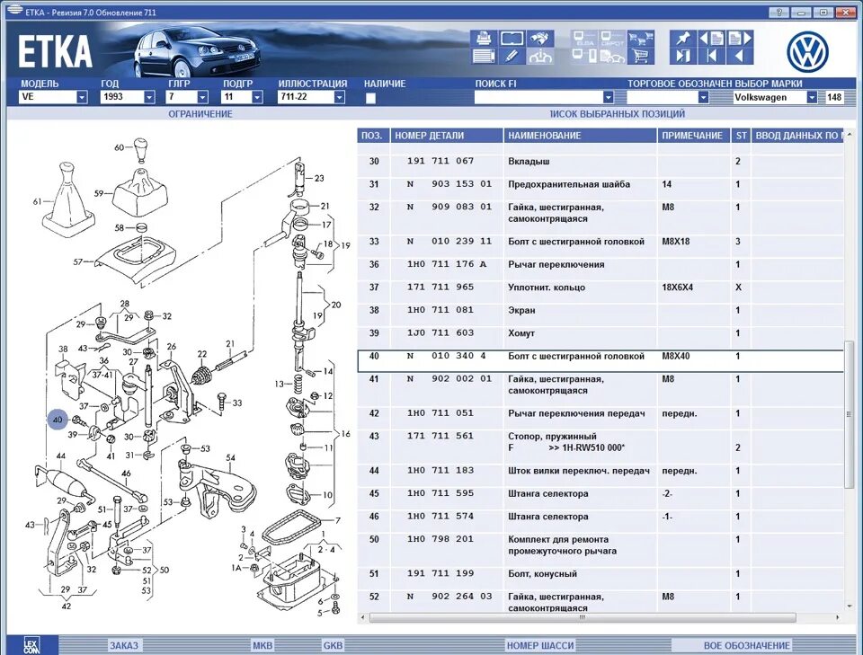Viewport: 863px width, 655px height.
Task: Click the pencil edit icon
Action: click(512, 56)
